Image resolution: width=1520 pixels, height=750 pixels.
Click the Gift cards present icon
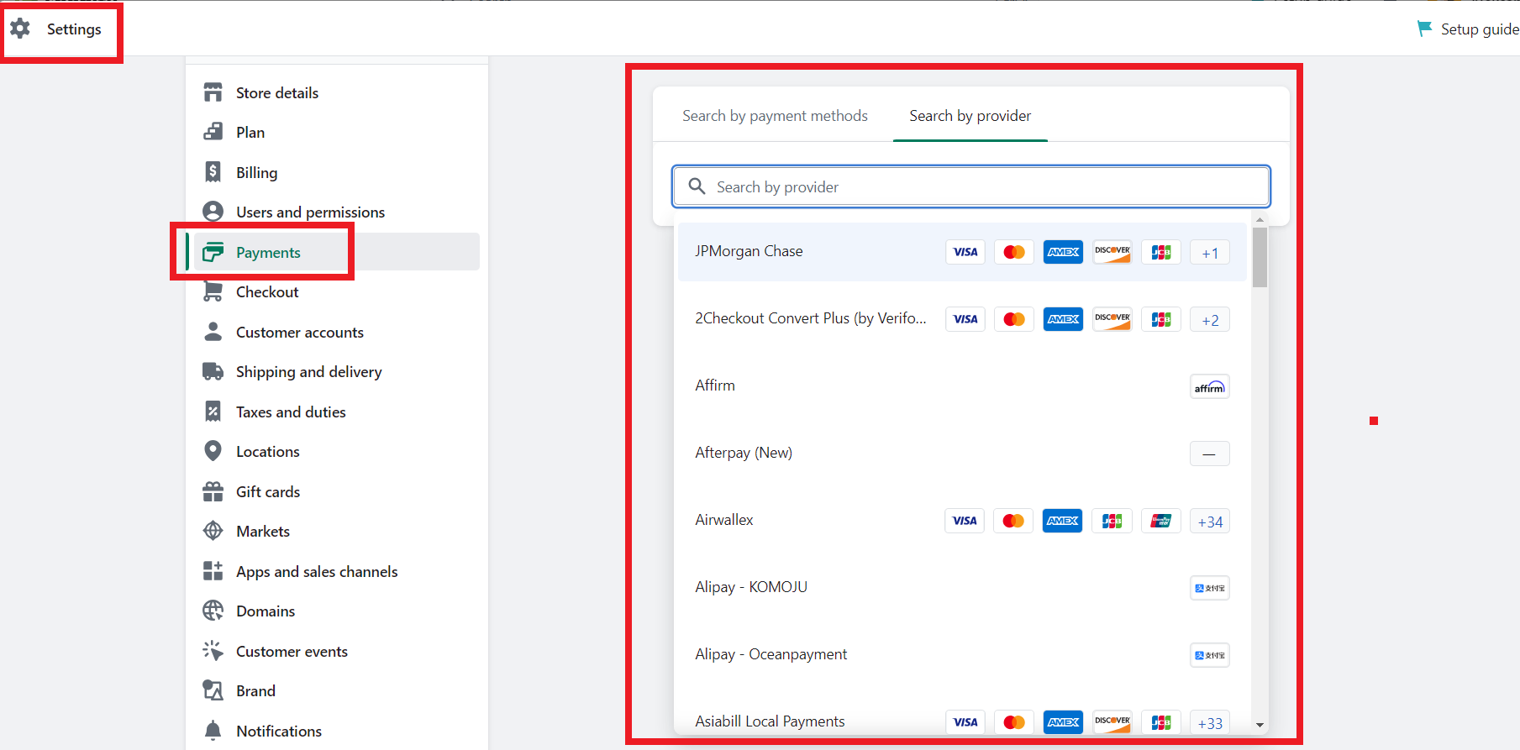point(213,491)
